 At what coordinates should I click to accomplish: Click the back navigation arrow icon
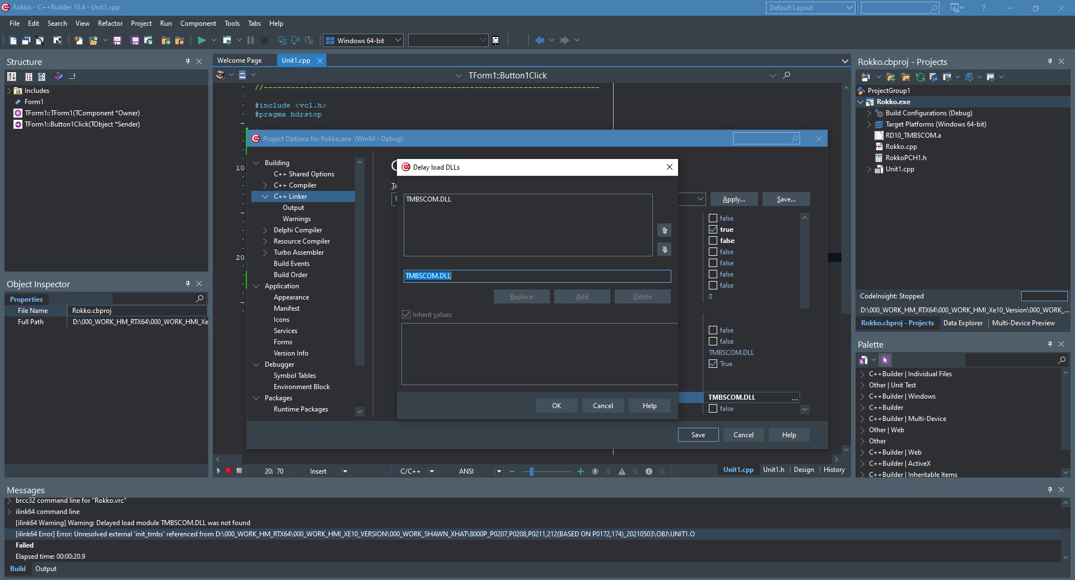[540, 40]
